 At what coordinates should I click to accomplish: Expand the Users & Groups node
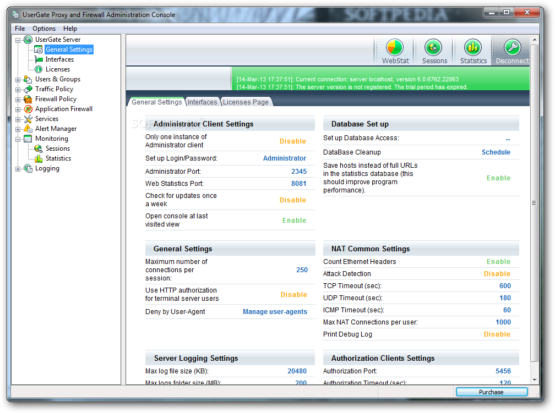(x=18, y=80)
